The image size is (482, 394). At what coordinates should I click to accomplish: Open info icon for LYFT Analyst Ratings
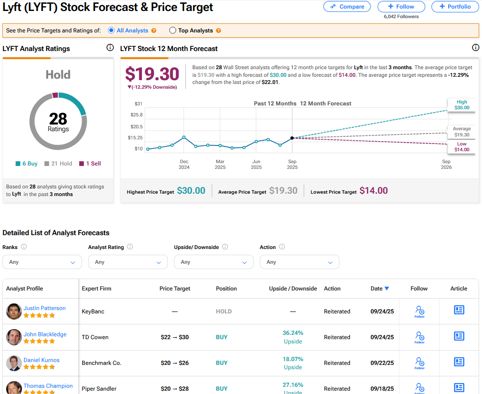click(x=110, y=48)
